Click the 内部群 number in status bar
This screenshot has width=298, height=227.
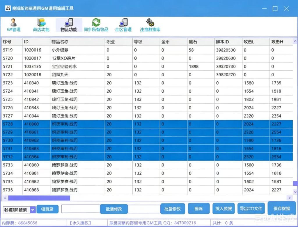[x=28, y=223]
